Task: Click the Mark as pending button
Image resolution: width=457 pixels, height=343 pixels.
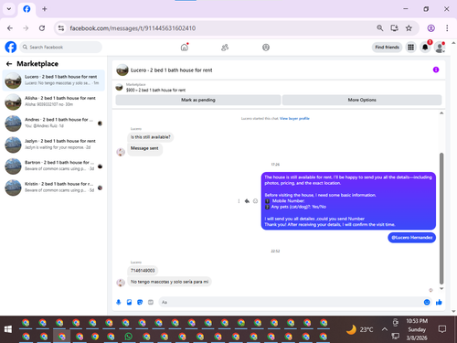Action: [198, 100]
